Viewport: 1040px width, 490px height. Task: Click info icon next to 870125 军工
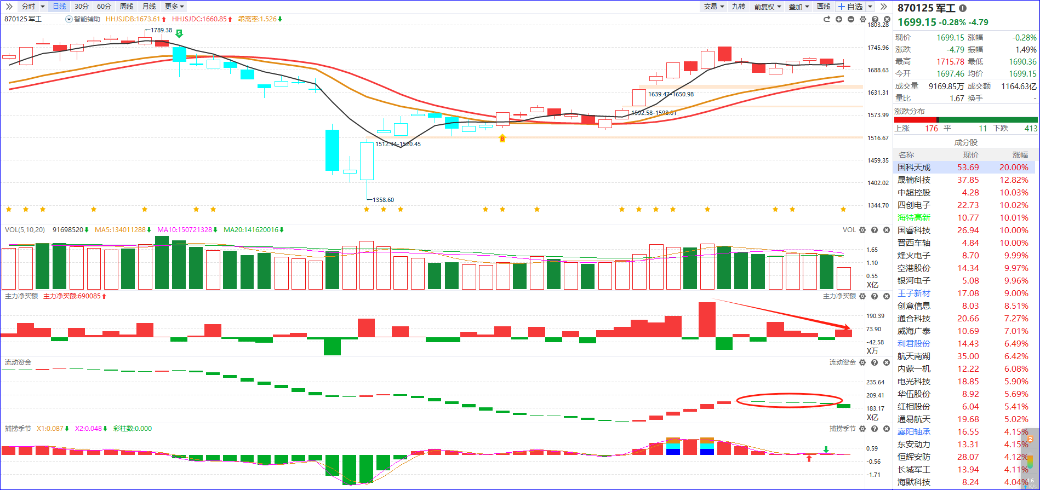click(963, 8)
